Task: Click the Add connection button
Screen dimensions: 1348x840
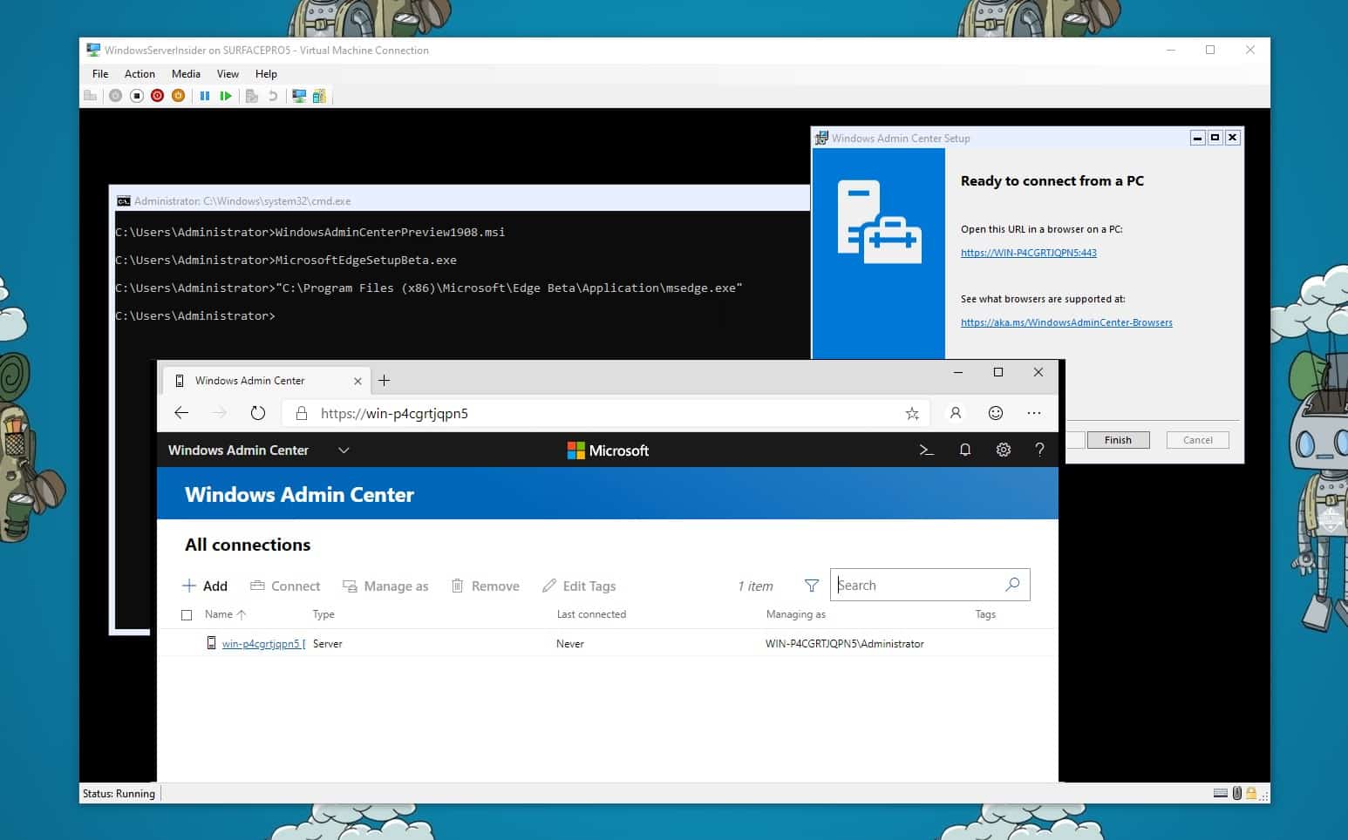Action: [205, 586]
